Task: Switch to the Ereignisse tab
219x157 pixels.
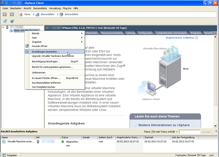Action: click(196, 33)
